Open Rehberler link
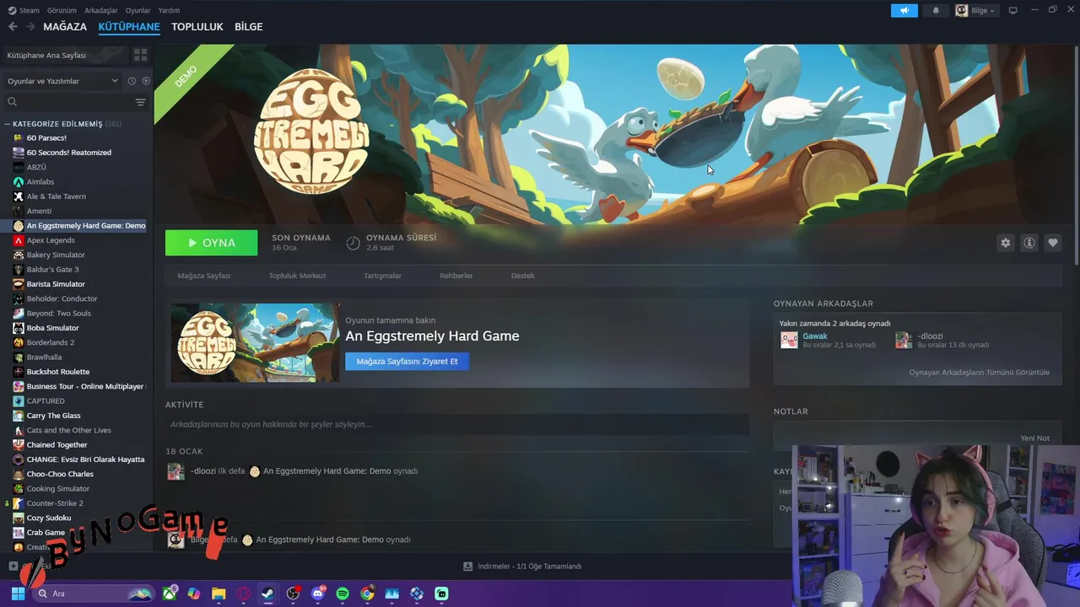 (x=456, y=276)
